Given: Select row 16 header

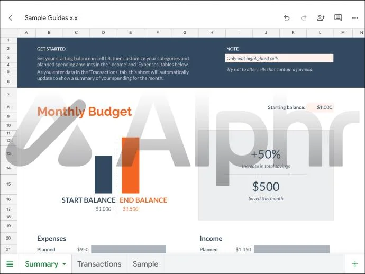Looking at the screenshot, I should 8,199.
